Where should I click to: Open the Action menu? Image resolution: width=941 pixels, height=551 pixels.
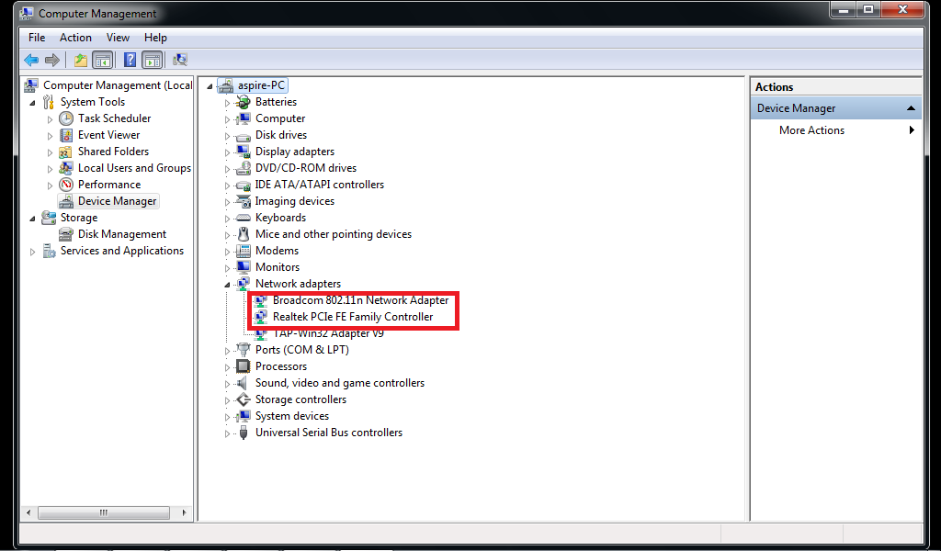click(75, 38)
